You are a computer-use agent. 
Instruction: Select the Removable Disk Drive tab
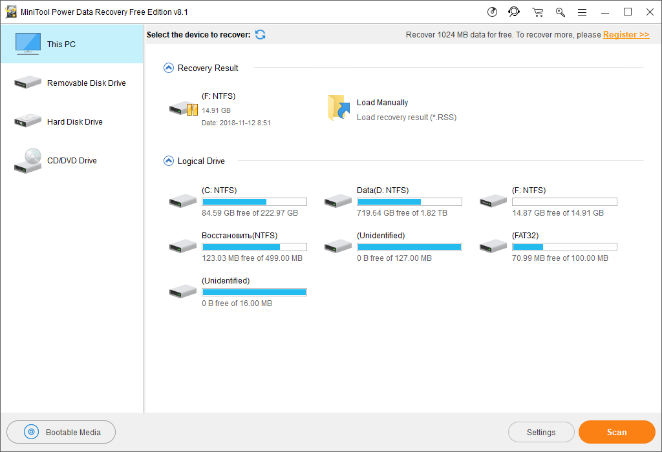72,83
